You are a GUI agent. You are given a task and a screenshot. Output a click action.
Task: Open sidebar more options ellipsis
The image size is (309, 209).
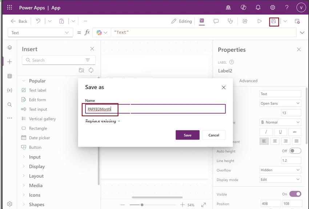9,118
